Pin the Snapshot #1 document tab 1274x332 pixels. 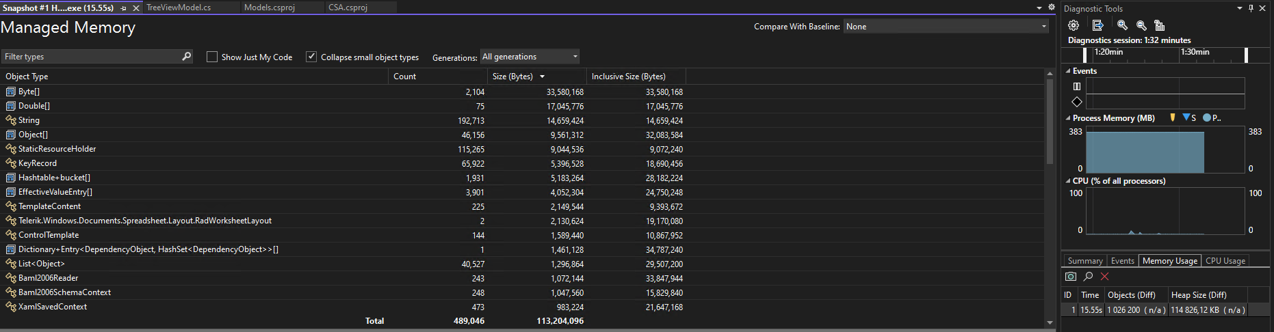point(124,8)
